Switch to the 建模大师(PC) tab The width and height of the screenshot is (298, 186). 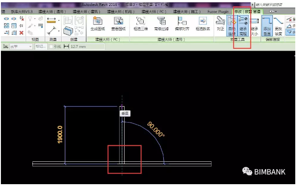click(x=154, y=11)
